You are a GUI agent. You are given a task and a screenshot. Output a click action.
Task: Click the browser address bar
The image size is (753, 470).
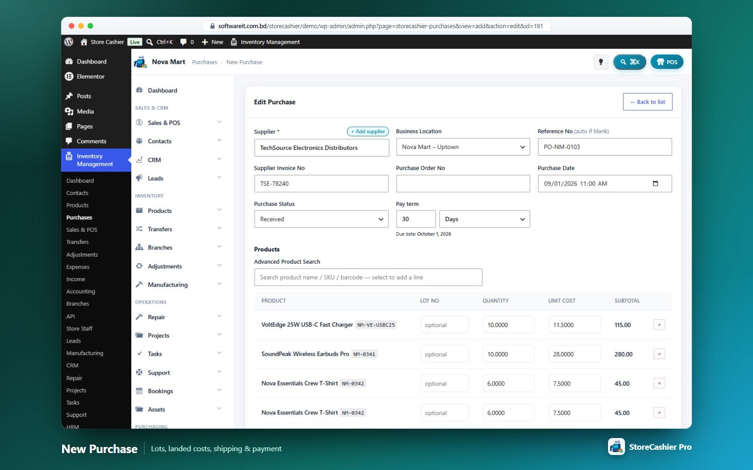click(x=376, y=26)
